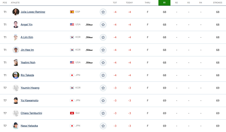
Task: Click the Titleist logo beside Angel Yin
Action: coord(89,25)
